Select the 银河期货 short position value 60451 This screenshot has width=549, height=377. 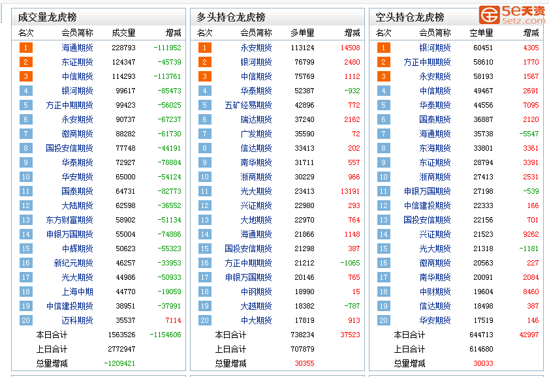tap(483, 48)
